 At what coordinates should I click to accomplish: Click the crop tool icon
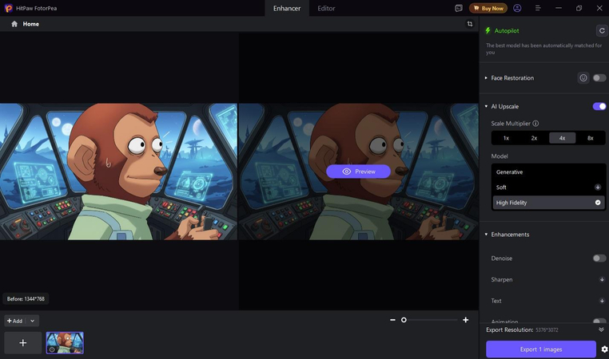[x=470, y=24]
